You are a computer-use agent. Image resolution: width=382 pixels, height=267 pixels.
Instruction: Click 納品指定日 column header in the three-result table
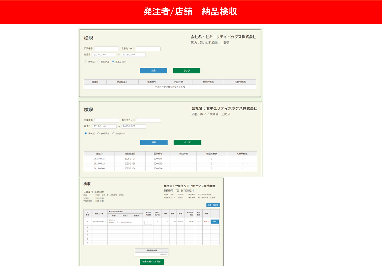pyautogui.click(x=130, y=154)
